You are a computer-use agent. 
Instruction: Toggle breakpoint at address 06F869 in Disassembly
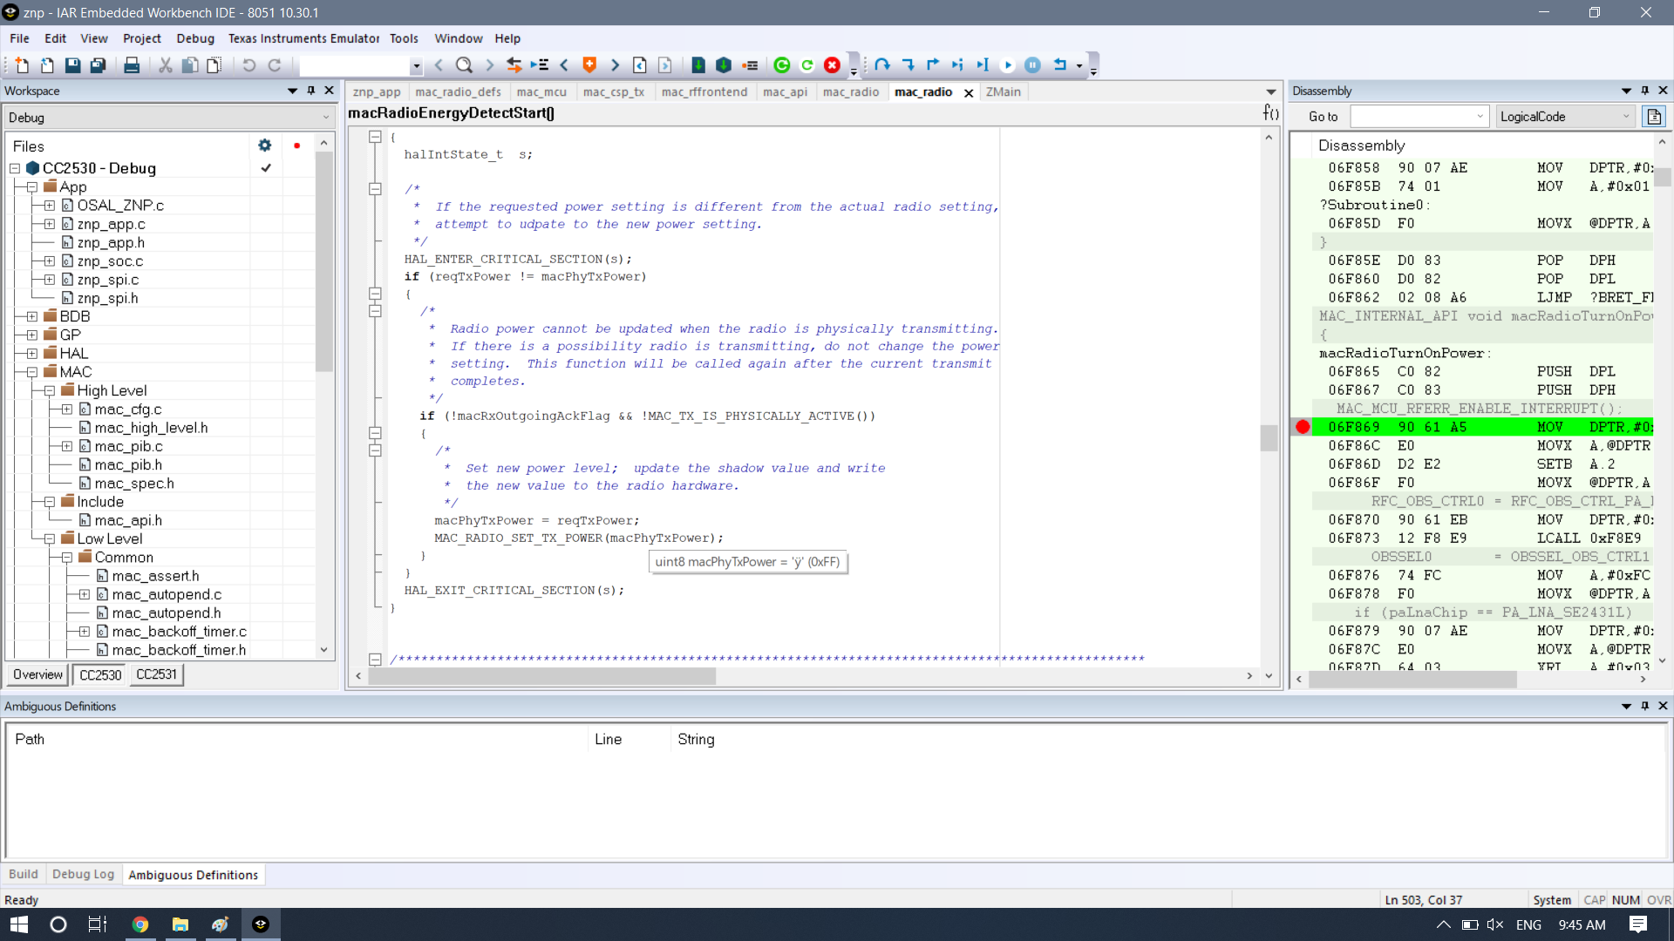pos(1303,427)
